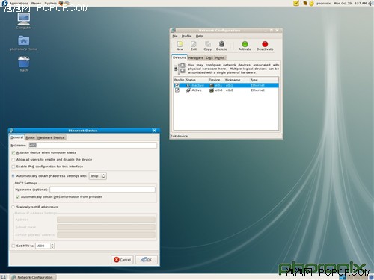Open phoronix's Home folder icon
The width and height of the screenshot is (374, 280).
point(24,40)
